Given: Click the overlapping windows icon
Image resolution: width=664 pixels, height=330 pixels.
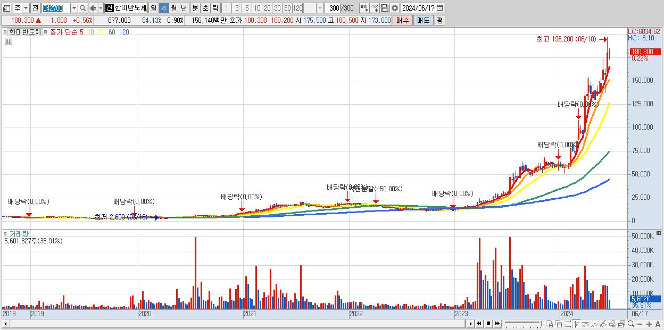Looking at the screenshot, I should [x=558, y=324].
